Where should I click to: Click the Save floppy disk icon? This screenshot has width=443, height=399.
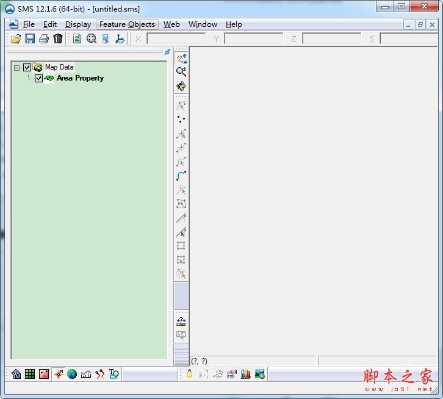click(x=30, y=38)
